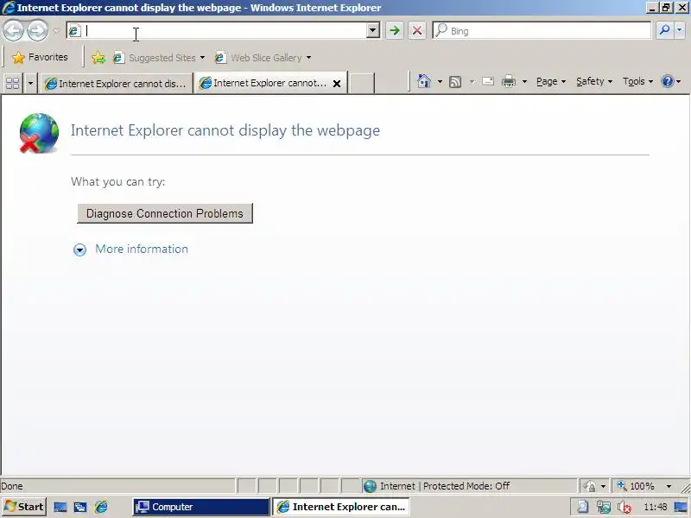This screenshot has height=518, width=691.
Task: Click the Help question mark icon
Action: pyautogui.click(x=668, y=81)
